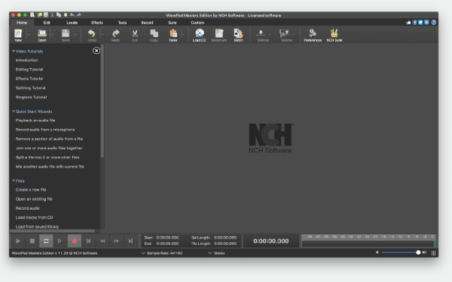The height and width of the screenshot is (282, 452).
Task: Click the Bookmark toolbar icon
Action: click(219, 35)
